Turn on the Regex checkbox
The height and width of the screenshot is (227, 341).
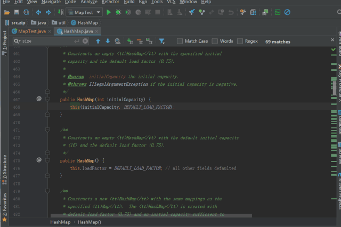coord(240,41)
